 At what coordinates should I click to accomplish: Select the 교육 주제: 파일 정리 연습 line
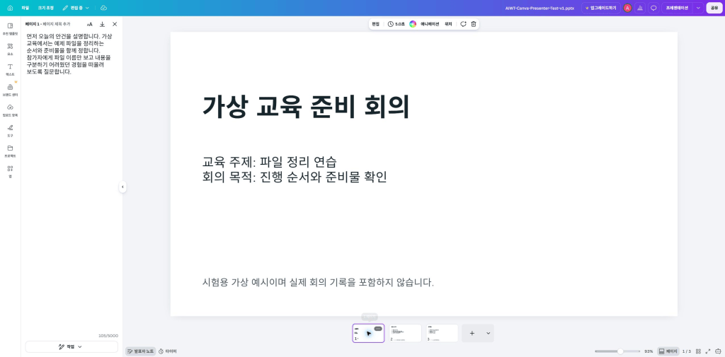coord(270,162)
